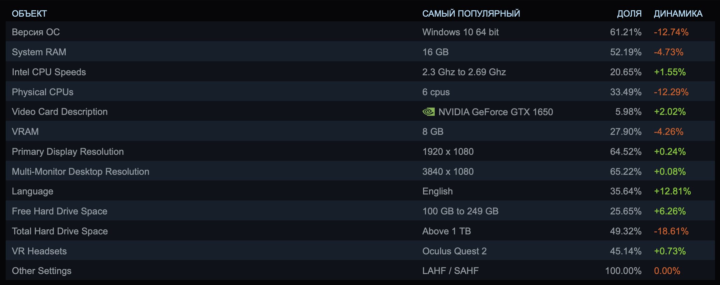
Task: Expand Multi-Monitor Desktop Resolution row
Action: (360, 171)
